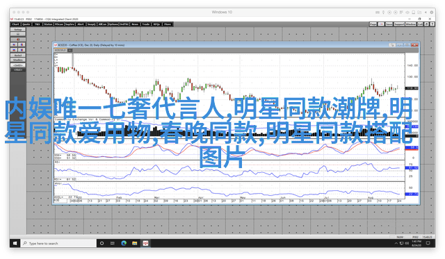
Task: Click the Studies button in sidebar
Action: (18, 60)
